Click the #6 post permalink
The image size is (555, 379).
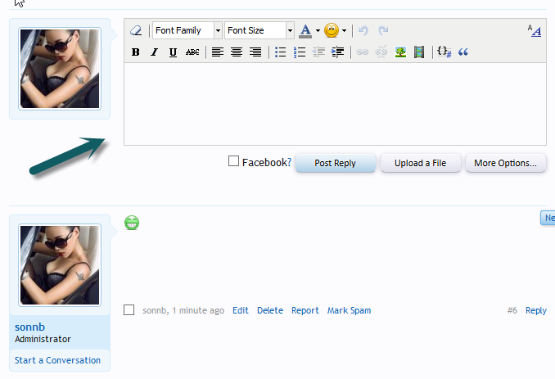(x=512, y=310)
